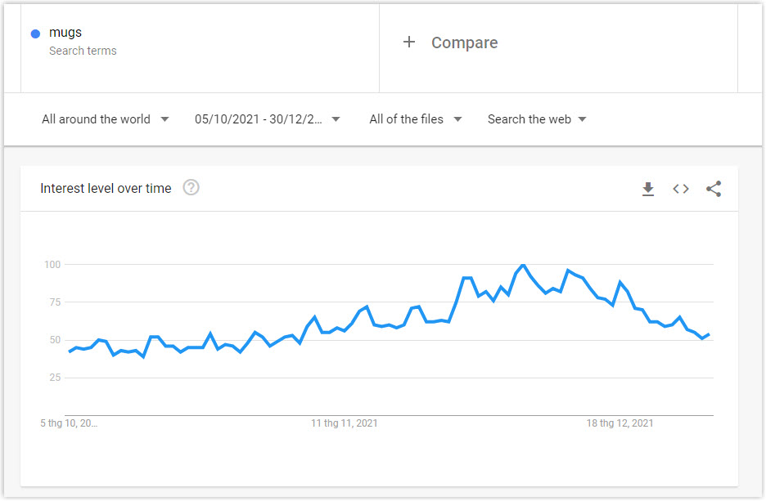Select the chart peak at value 100

coord(523,265)
